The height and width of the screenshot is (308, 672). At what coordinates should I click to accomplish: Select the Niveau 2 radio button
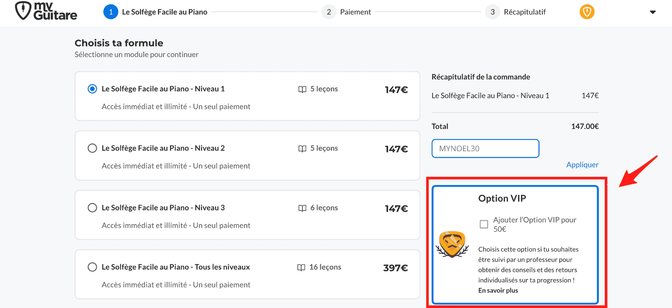[x=93, y=148]
